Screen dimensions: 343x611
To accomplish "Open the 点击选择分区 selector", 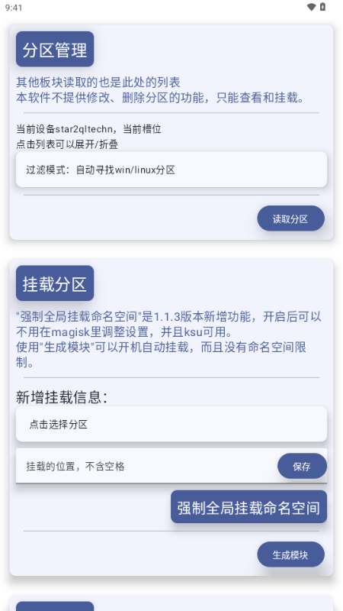I will click(171, 424).
